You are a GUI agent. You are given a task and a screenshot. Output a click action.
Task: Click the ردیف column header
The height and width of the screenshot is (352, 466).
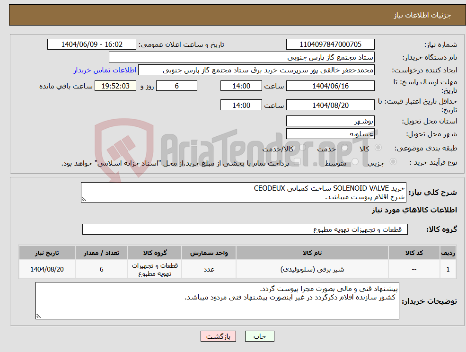pos(448,253)
